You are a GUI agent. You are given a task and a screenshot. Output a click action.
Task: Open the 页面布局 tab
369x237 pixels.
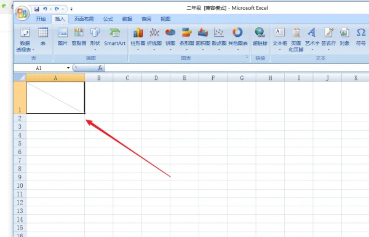click(84, 19)
